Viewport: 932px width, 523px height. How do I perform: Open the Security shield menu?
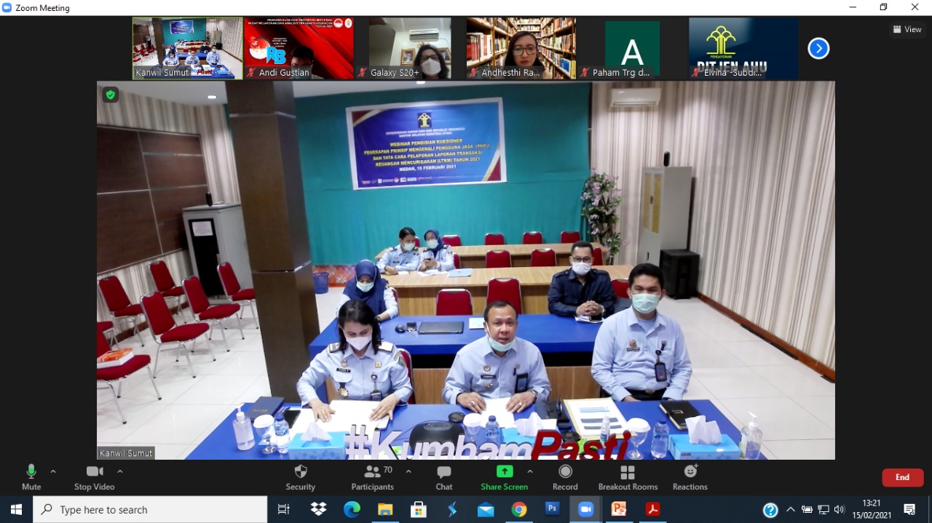click(300, 476)
